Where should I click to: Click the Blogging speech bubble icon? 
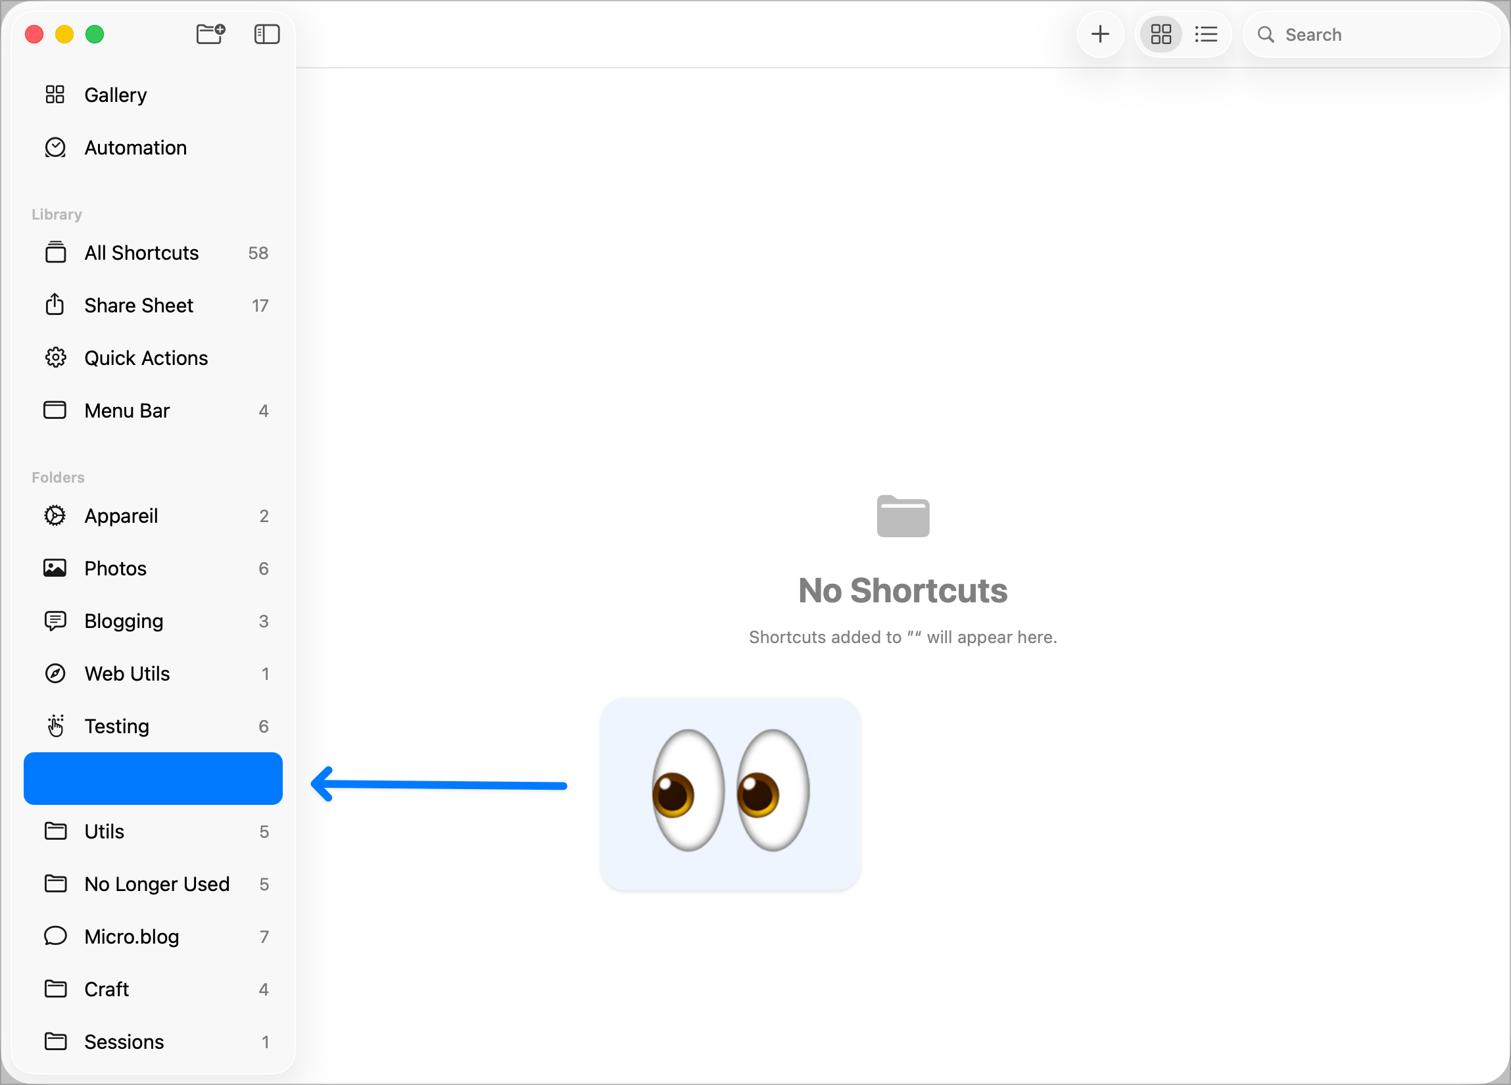55,621
